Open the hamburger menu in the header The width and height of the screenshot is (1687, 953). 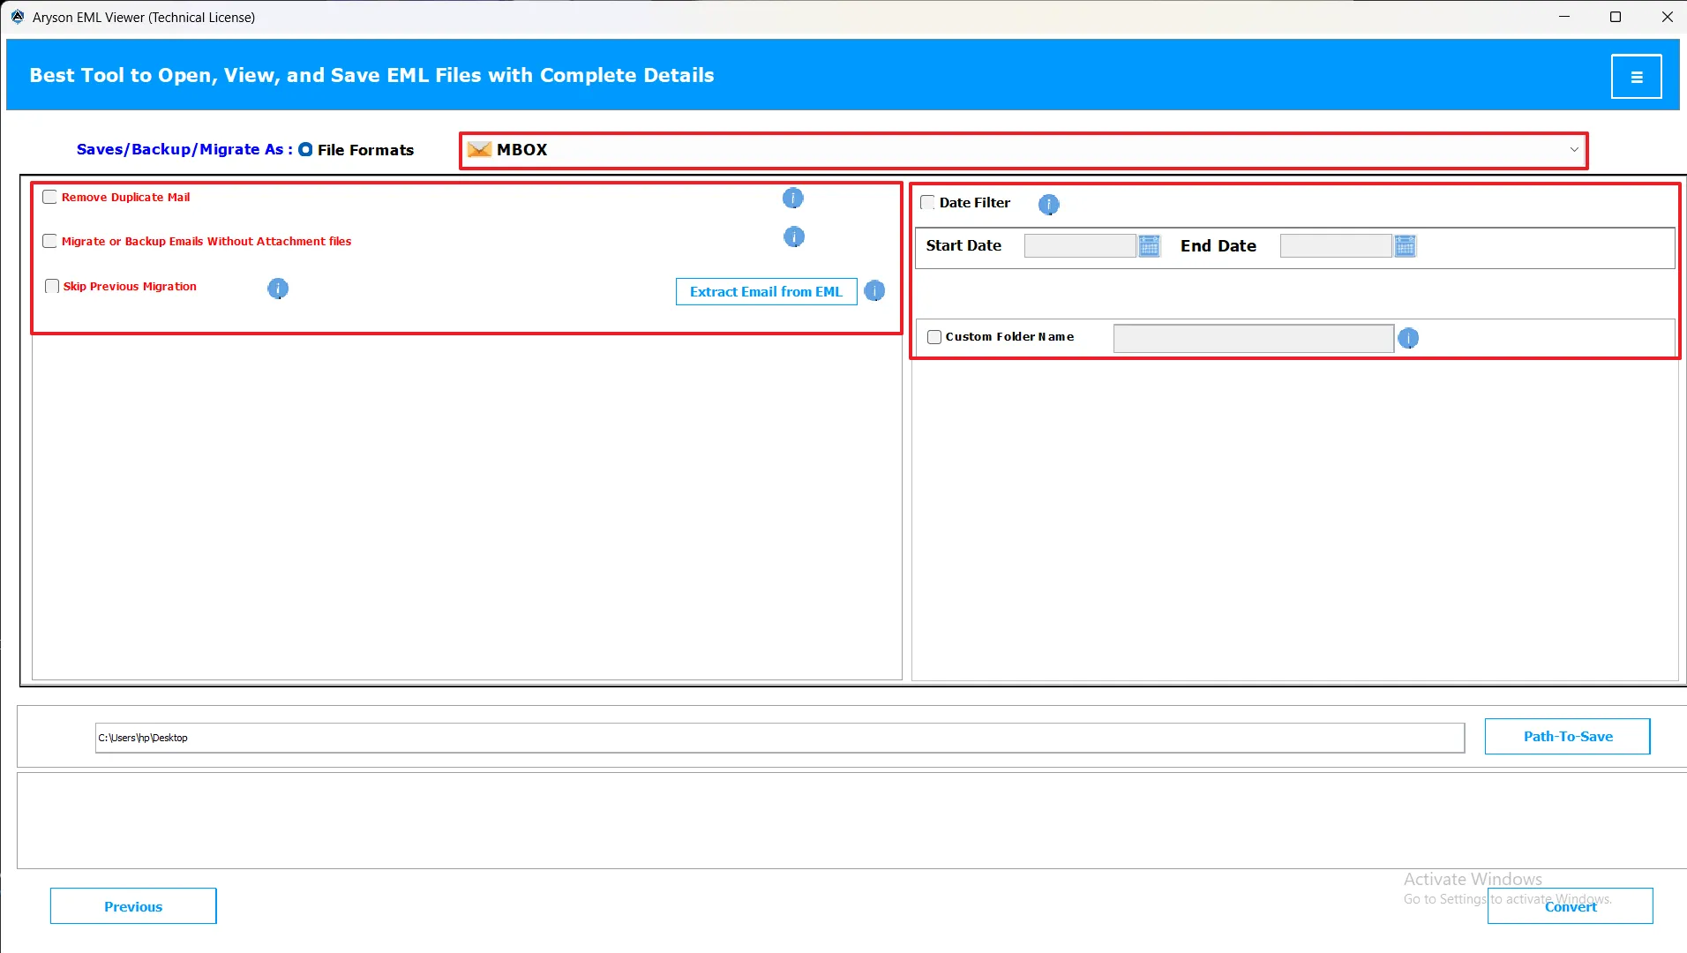point(1636,77)
